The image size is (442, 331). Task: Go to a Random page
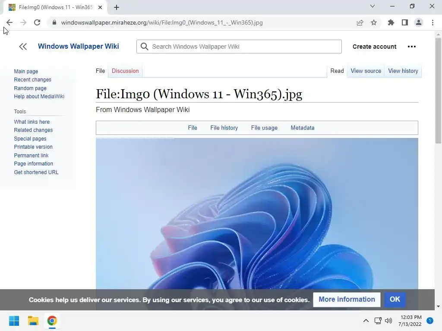click(x=30, y=88)
